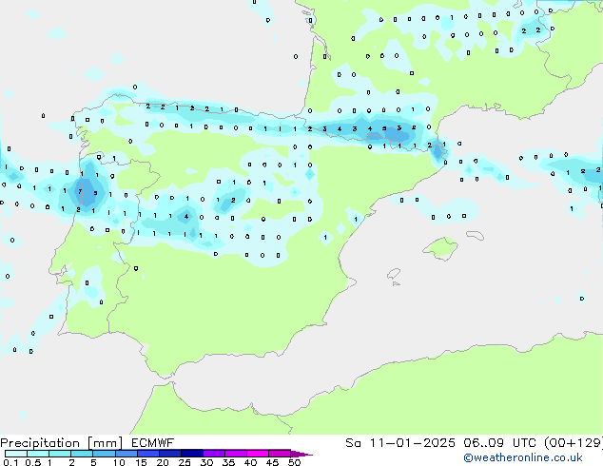This screenshot has width=603, height=466.
Task: Select the 35–40 mm violet legend swatch
Action: (x=236, y=454)
